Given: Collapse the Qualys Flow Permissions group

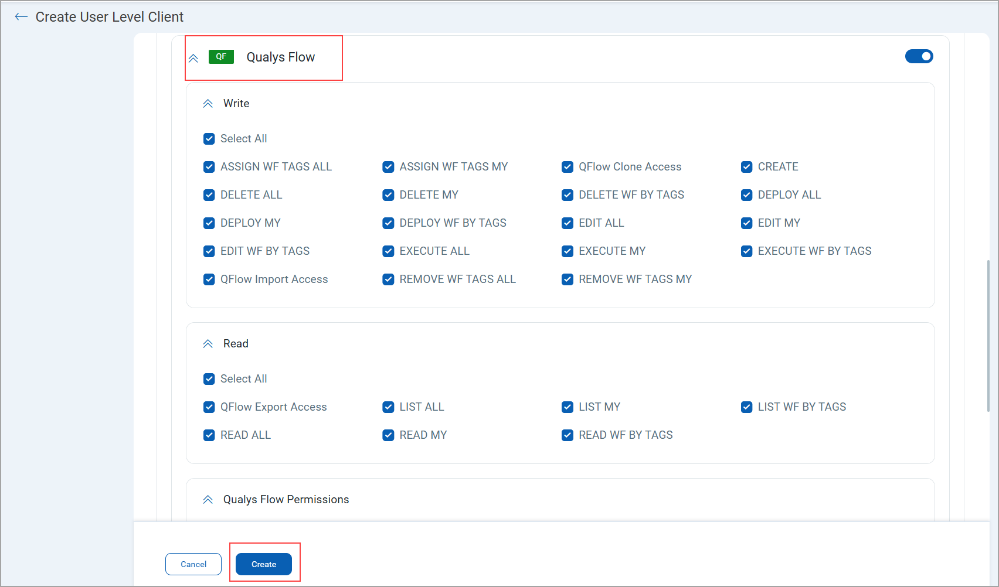Looking at the screenshot, I should pos(208,500).
